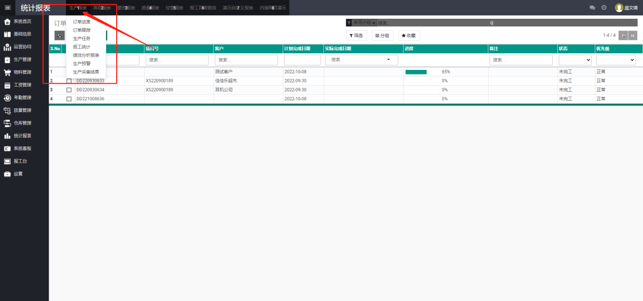
Task: Select 生产任务 from the open menu
Action: click(82, 39)
